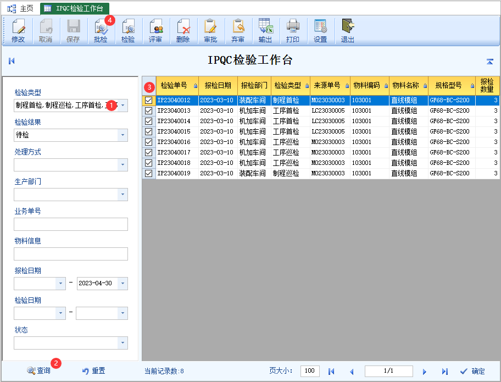Open the 设置 settings tool
Viewport: 501px width, 382px height.
point(320,31)
